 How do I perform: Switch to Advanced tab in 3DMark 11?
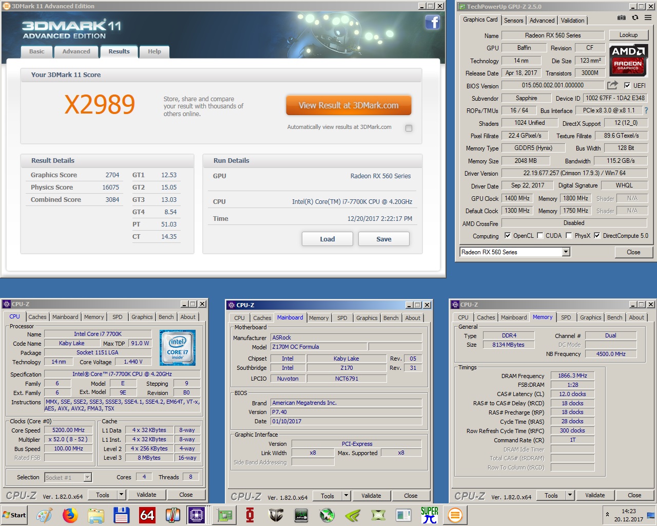tap(76, 51)
